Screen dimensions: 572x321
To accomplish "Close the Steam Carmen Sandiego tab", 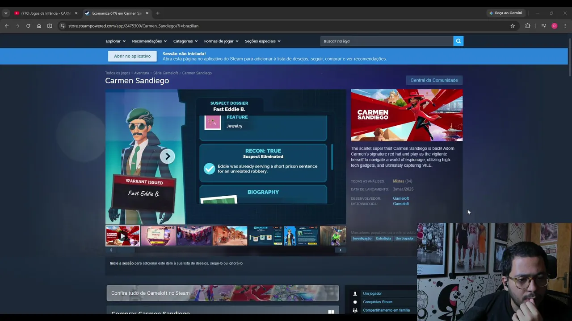I will 147,13.
